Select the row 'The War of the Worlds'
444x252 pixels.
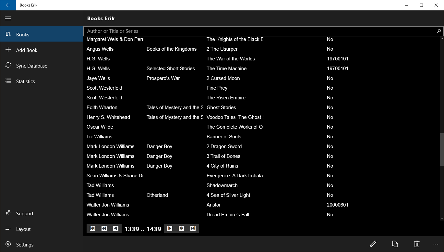pyautogui.click(x=261, y=59)
